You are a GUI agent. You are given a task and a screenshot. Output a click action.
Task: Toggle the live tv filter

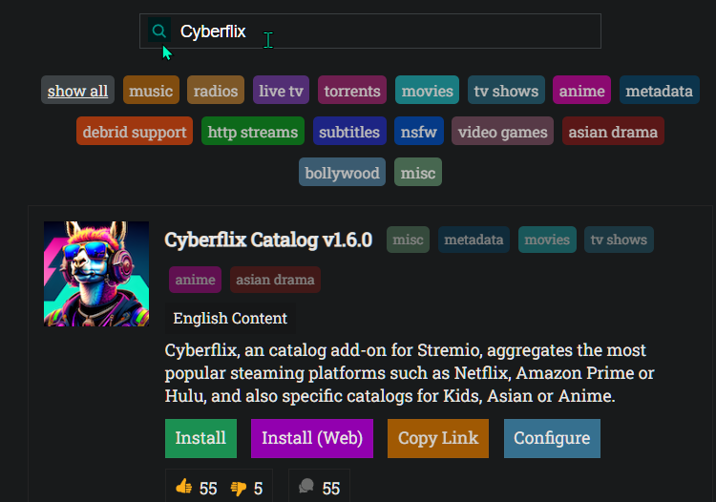tap(281, 90)
